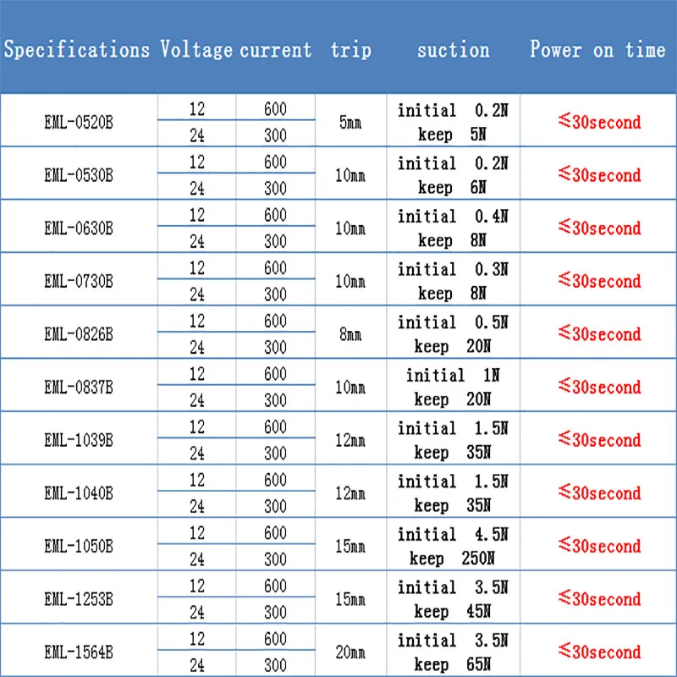This screenshot has height=677, width=677.
Task: Select the EML-1040B model cell
Action: pyautogui.click(x=79, y=493)
